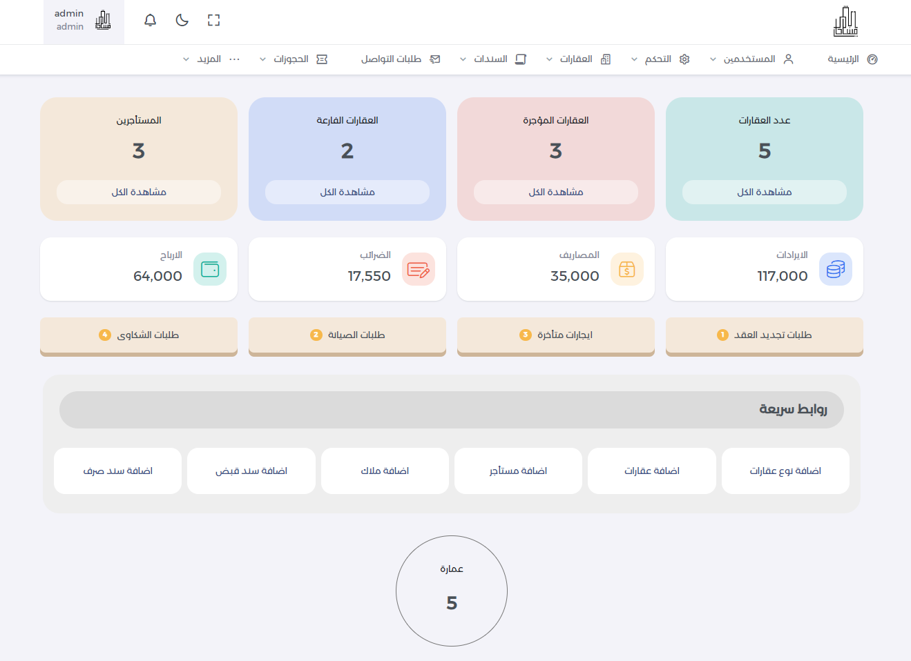Click the اضافة سند قبض quick link

(x=251, y=471)
